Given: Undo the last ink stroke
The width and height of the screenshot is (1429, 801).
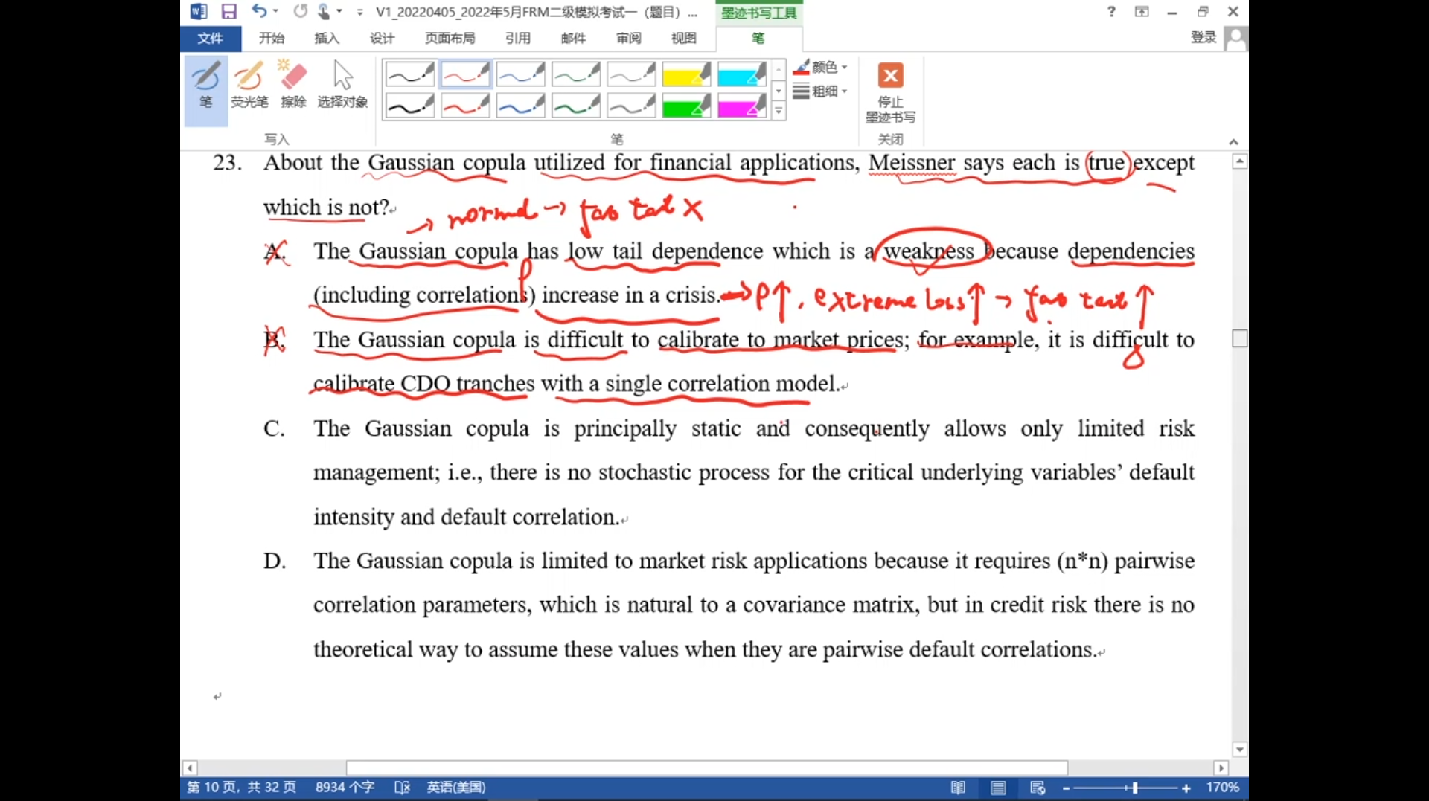Looking at the screenshot, I should coord(258,12).
